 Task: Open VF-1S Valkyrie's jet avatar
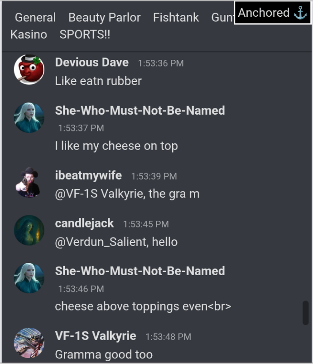29,343
